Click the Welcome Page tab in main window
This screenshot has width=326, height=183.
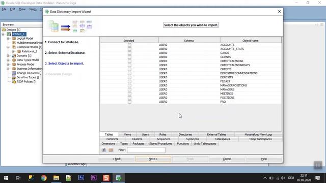click(x=76, y=164)
